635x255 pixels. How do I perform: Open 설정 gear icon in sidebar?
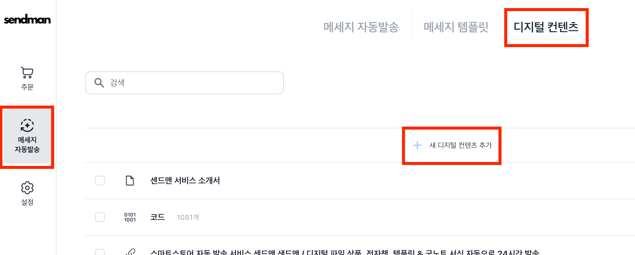point(27,188)
